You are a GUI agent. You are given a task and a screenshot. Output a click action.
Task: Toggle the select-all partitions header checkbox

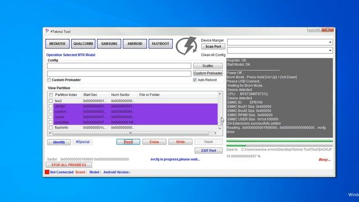coord(51,95)
